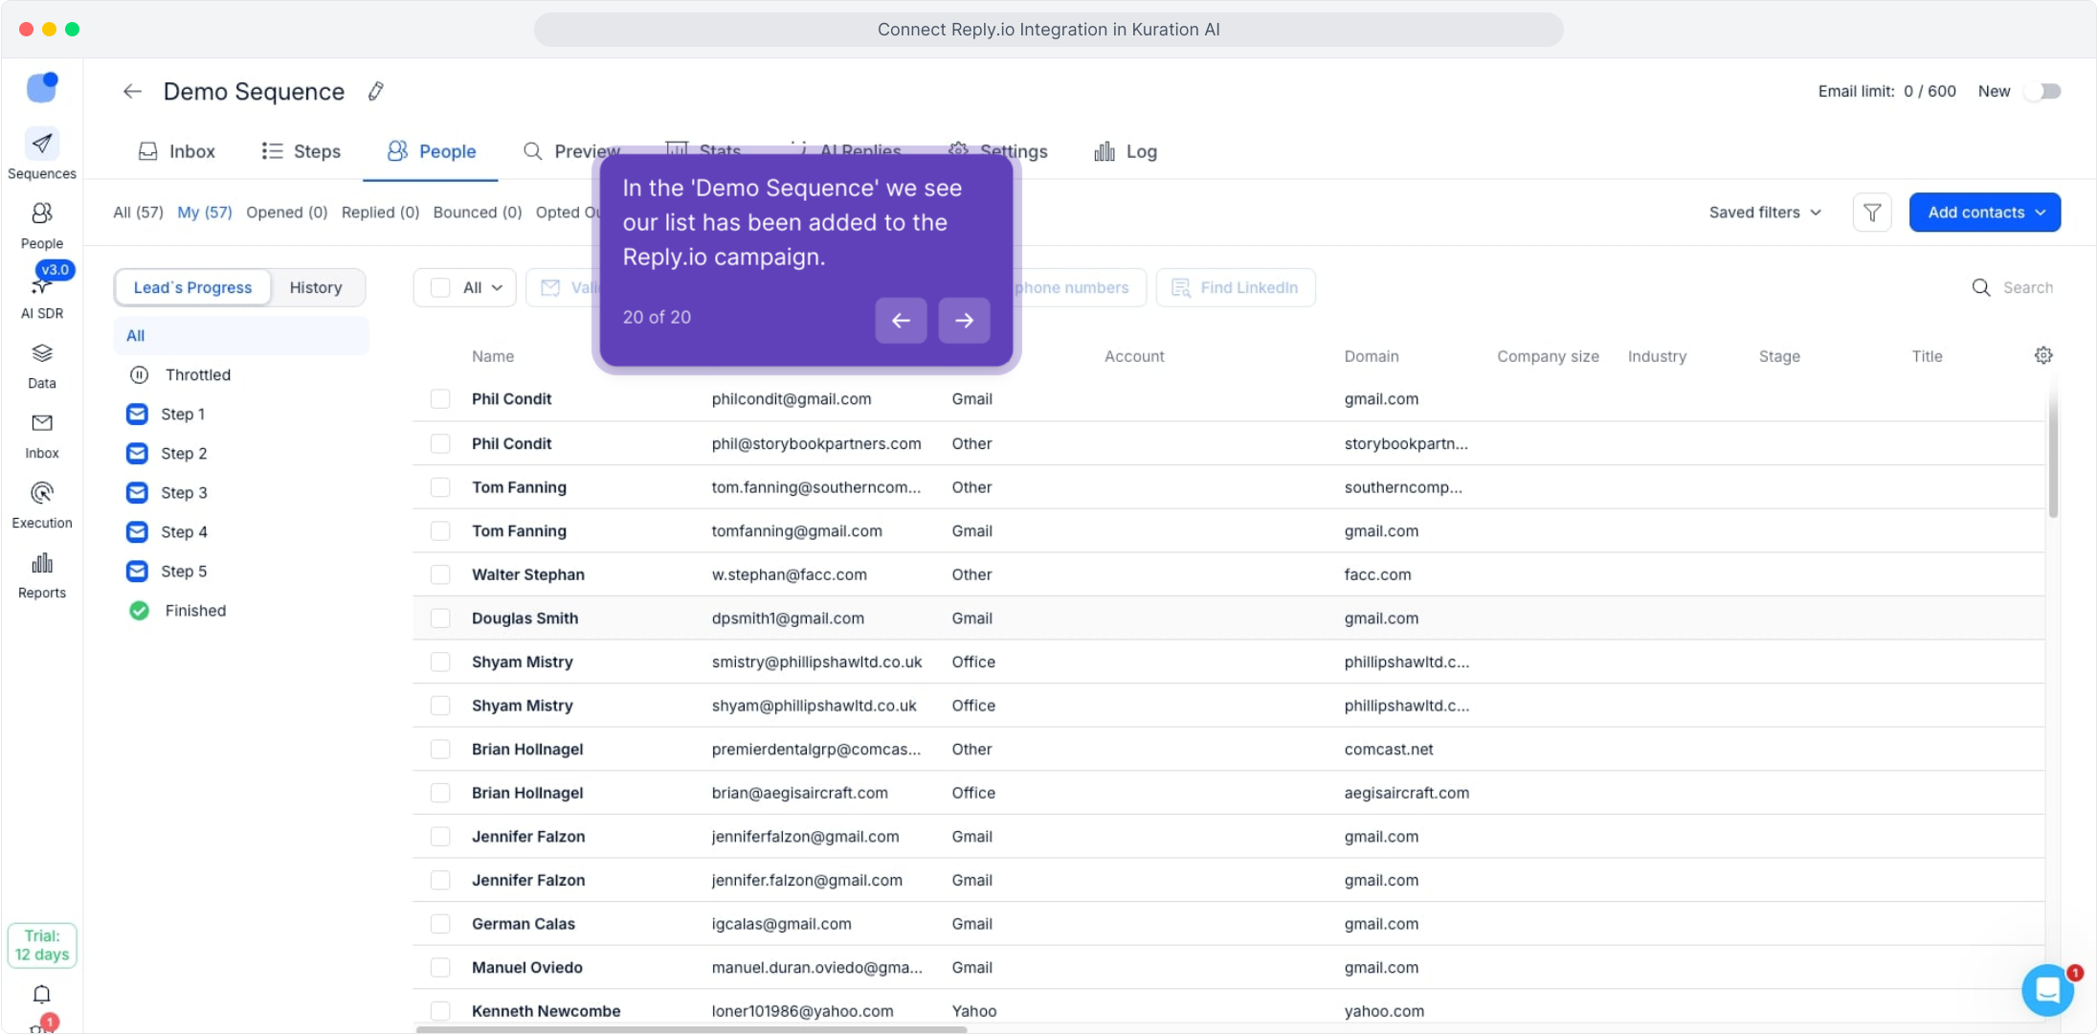Screen dimensions: 2098x1034
Task: Check the philcondit@gmail.com row
Action: tap(440, 398)
